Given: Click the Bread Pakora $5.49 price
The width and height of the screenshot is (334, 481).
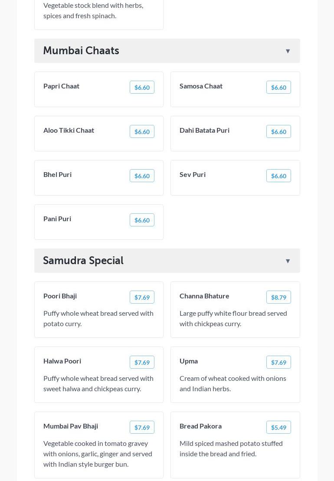Looking at the screenshot, I should (x=278, y=428).
